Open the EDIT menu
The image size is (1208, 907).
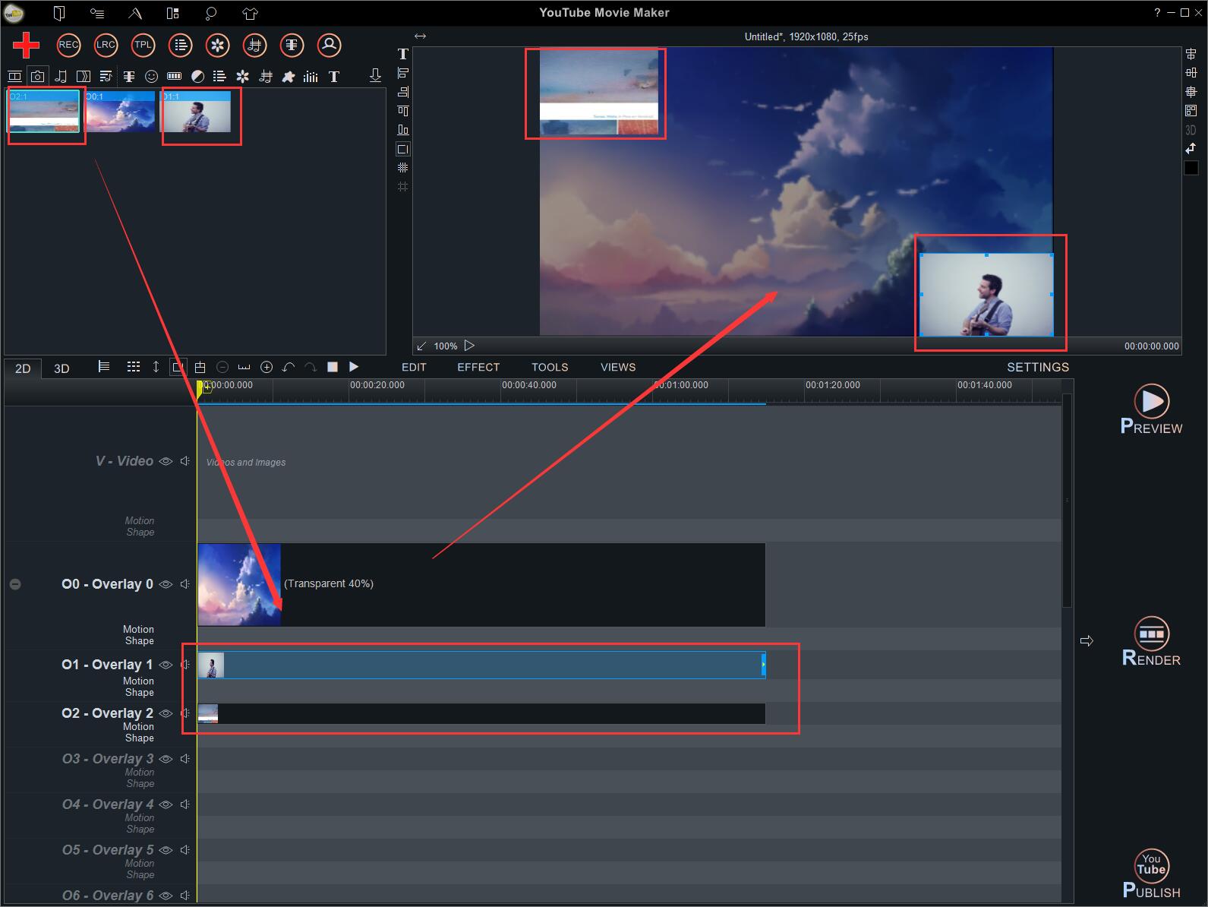click(414, 367)
